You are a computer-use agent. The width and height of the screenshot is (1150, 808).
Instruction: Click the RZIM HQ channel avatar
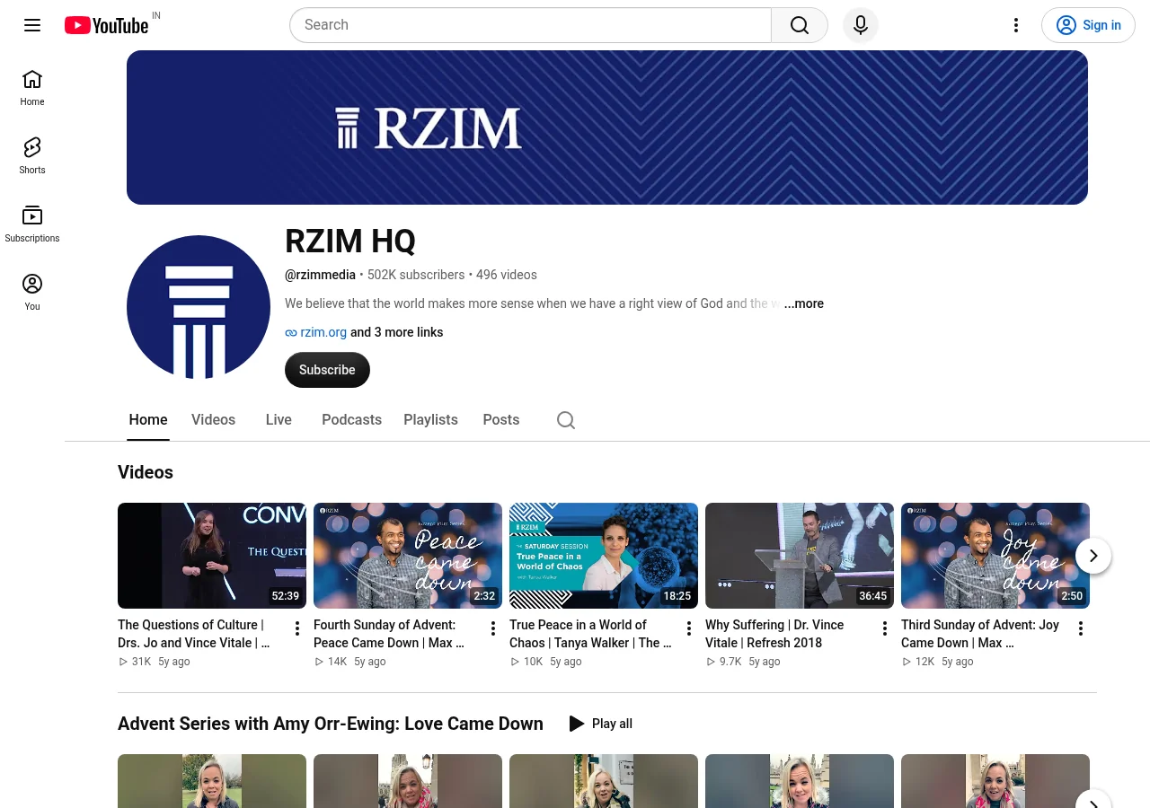pyautogui.click(x=199, y=307)
